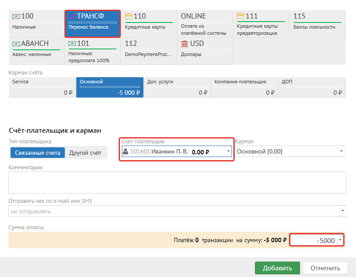
Task: Click the credit card icon next to 110
Action: point(128,16)
